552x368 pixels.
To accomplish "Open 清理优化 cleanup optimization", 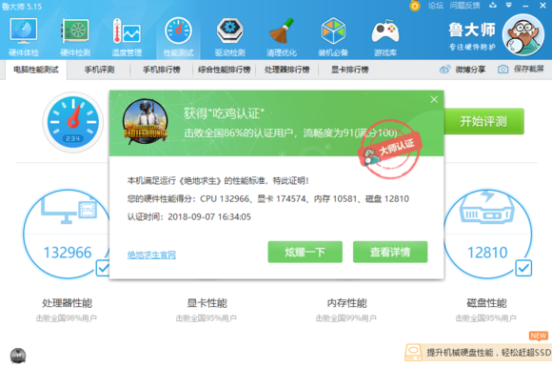I will coord(282,36).
